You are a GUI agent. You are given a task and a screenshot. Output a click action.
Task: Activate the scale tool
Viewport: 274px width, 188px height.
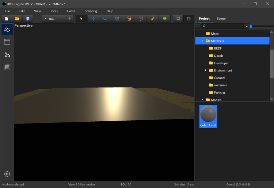(x=117, y=19)
